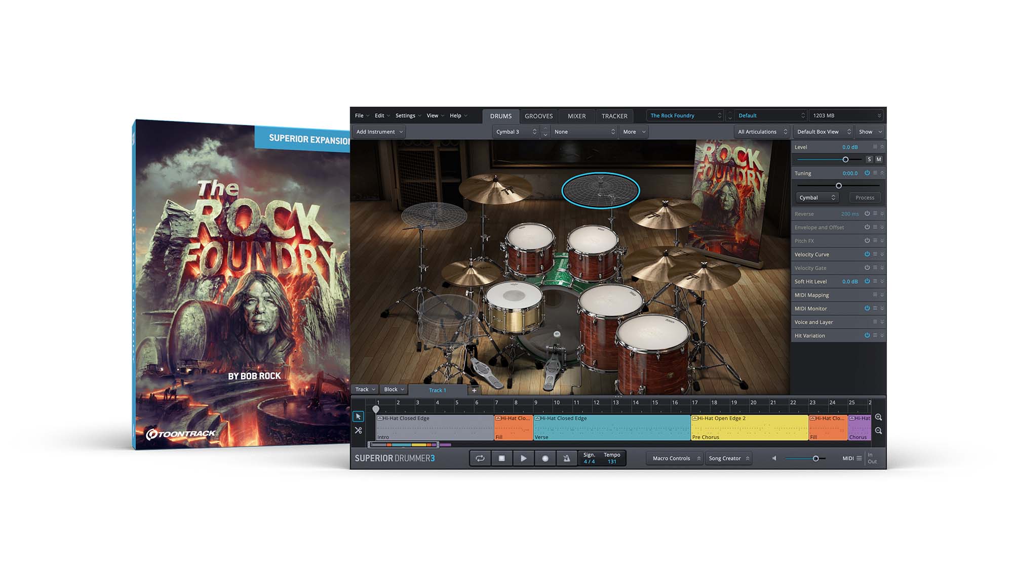Toggle Velocity Curve power button
Screen dimensions: 1013x565
click(867, 254)
